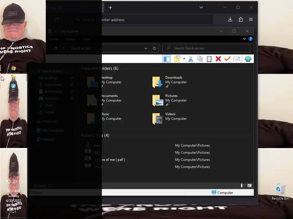This screenshot has height=219, width=293.
Task: Click first My Computer\Pictures path entry
Action: pyautogui.click(x=192, y=145)
